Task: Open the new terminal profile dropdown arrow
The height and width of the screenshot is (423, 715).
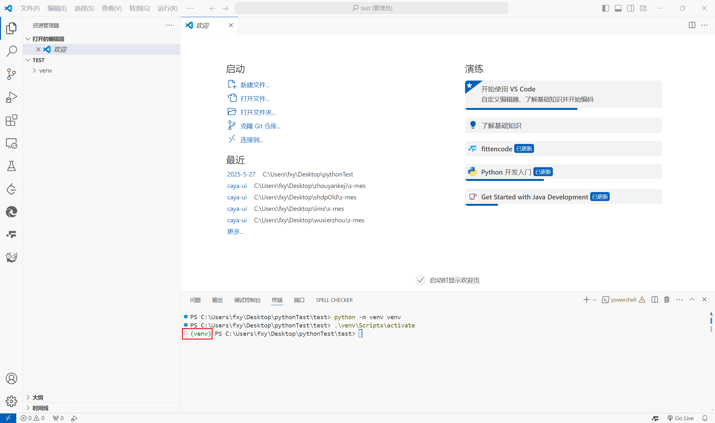Action: click(x=594, y=300)
